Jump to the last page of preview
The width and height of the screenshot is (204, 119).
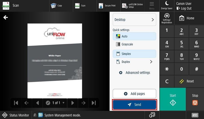pyautogui.click(x=94, y=103)
